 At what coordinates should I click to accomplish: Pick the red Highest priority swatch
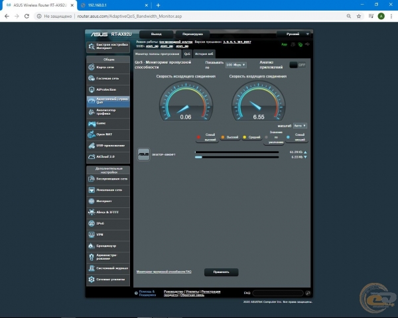click(198, 137)
